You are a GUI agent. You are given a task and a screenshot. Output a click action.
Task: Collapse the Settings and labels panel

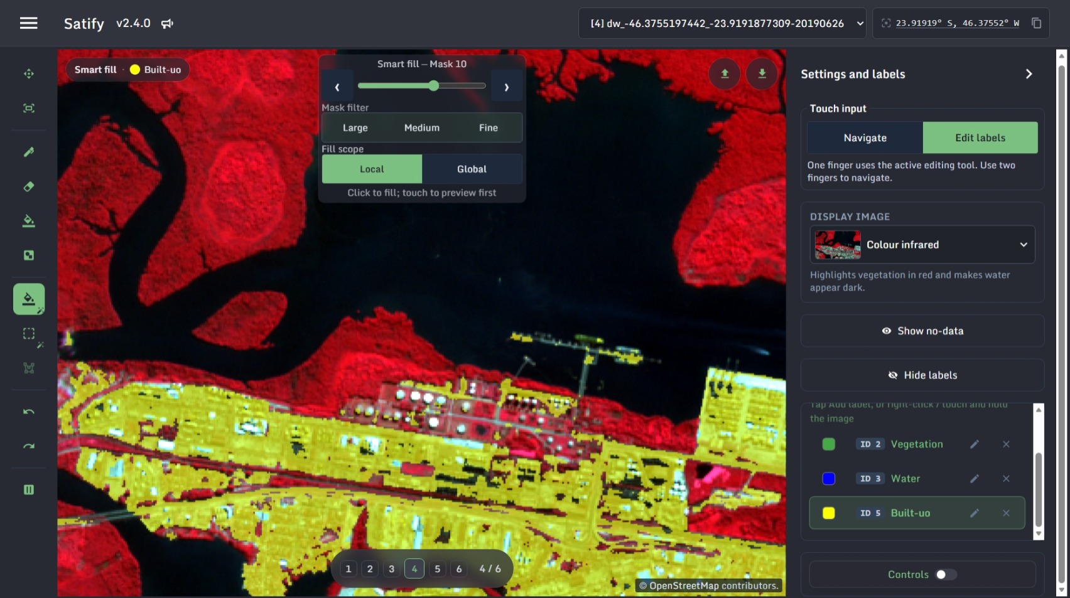[1029, 74]
